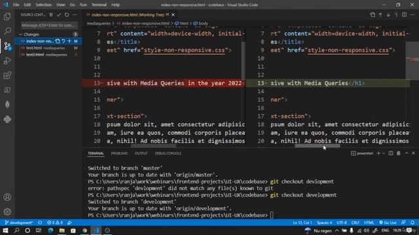
Task: Open the Edit menu
Action: pyautogui.click(x=27, y=5)
